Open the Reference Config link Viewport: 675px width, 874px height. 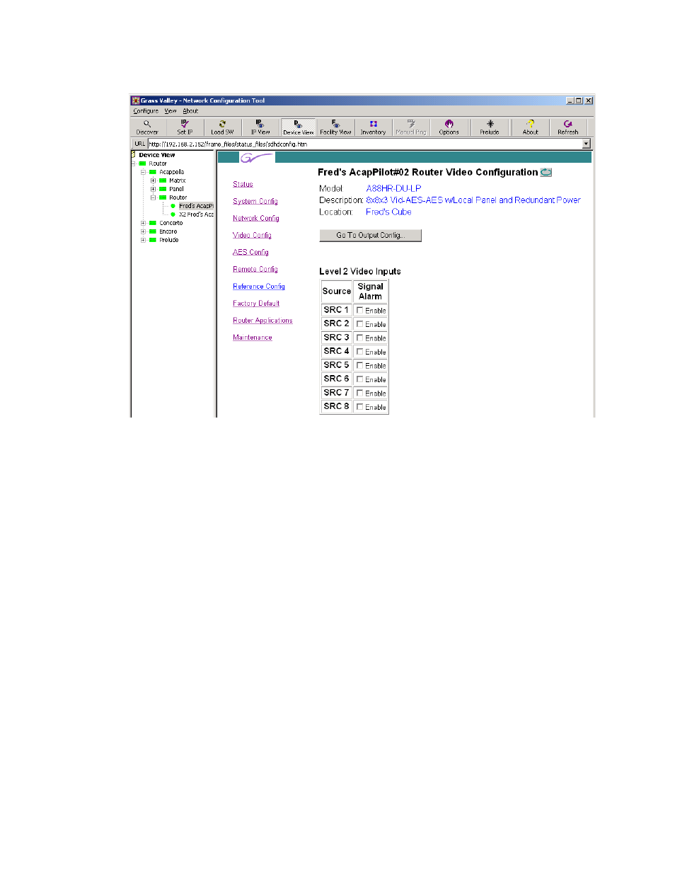pyautogui.click(x=259, y=286)
